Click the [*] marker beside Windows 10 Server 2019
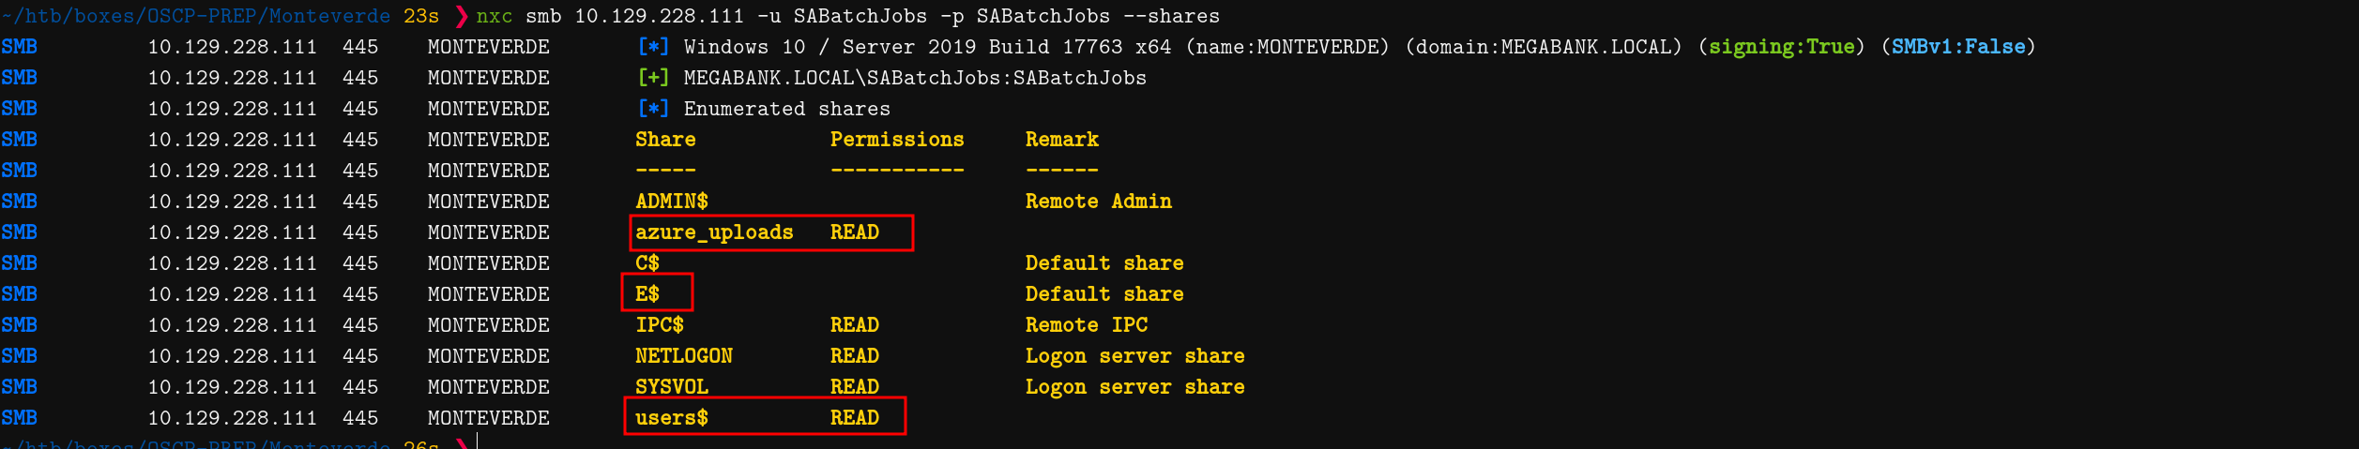 click(x=653, y=47)
